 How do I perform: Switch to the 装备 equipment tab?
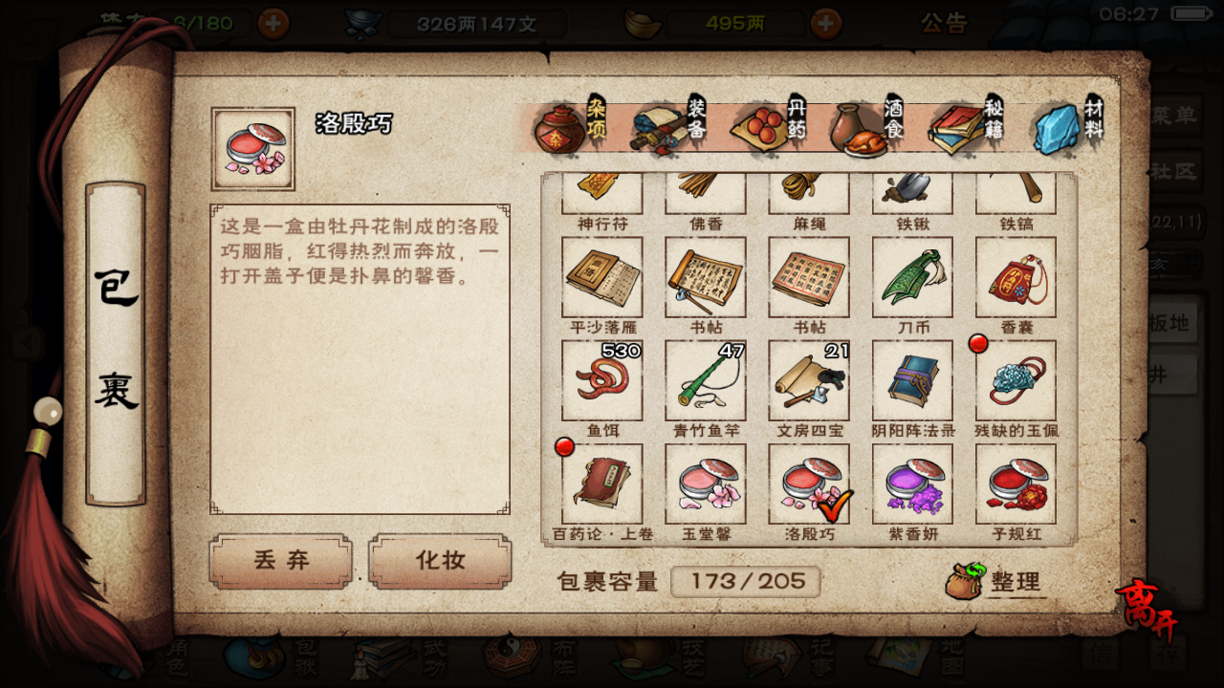point(668,126)
